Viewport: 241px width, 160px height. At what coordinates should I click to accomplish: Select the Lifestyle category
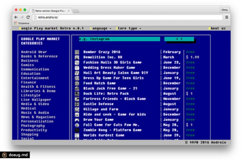click(x=31, y=95)
